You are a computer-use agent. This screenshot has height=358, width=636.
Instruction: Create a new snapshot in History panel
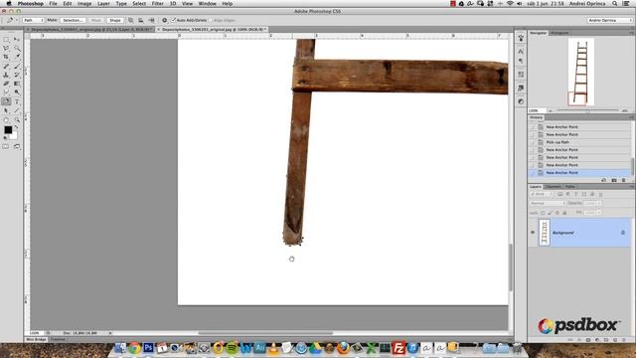pos(614,180)
